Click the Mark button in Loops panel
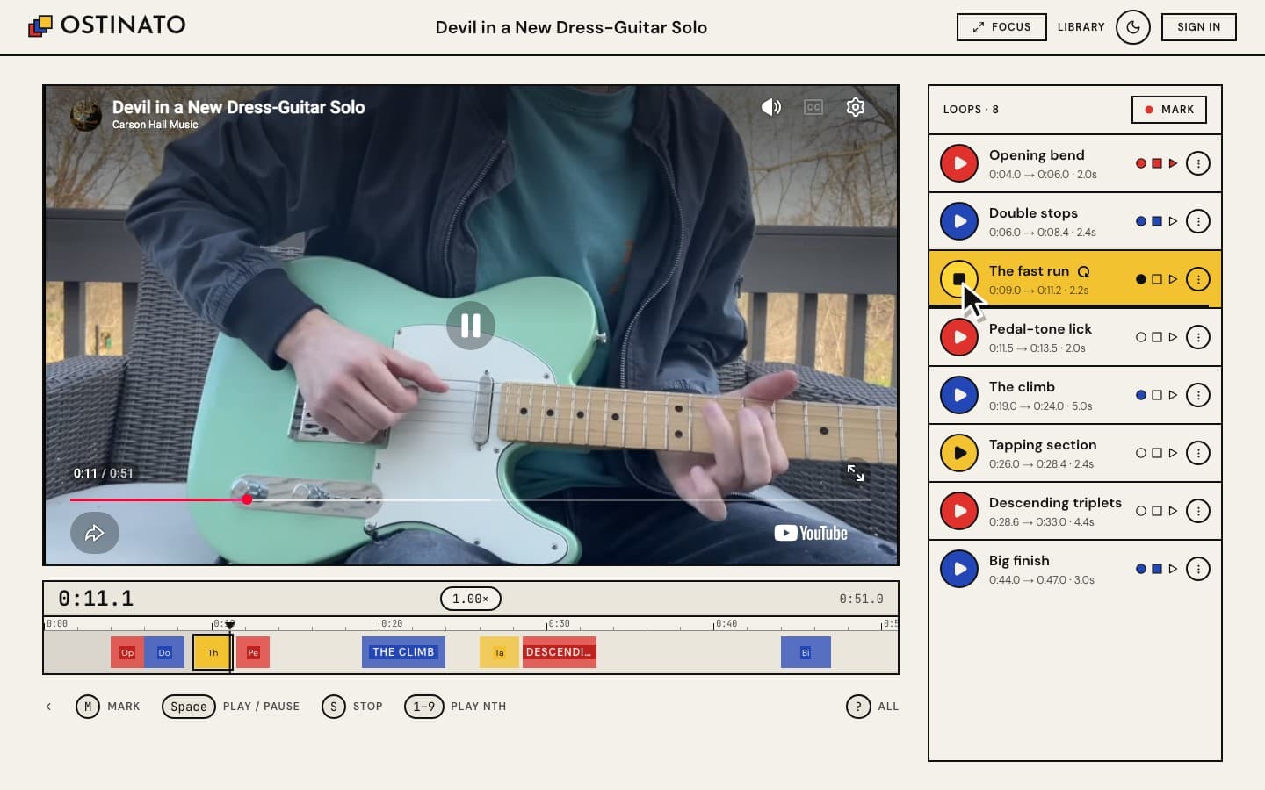The height and width of the screenshot is (790, 1265). pyautogui.click(x=1169, y=110)
